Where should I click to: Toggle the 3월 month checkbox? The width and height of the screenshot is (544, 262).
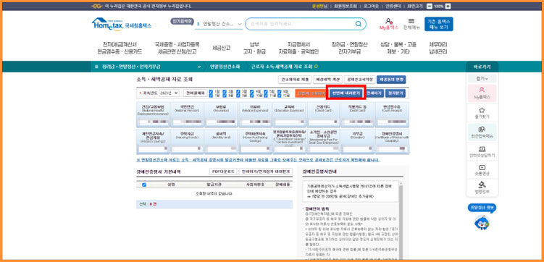coord(238,91)
